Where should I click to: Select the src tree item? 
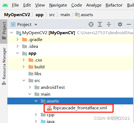coord(70,81)
